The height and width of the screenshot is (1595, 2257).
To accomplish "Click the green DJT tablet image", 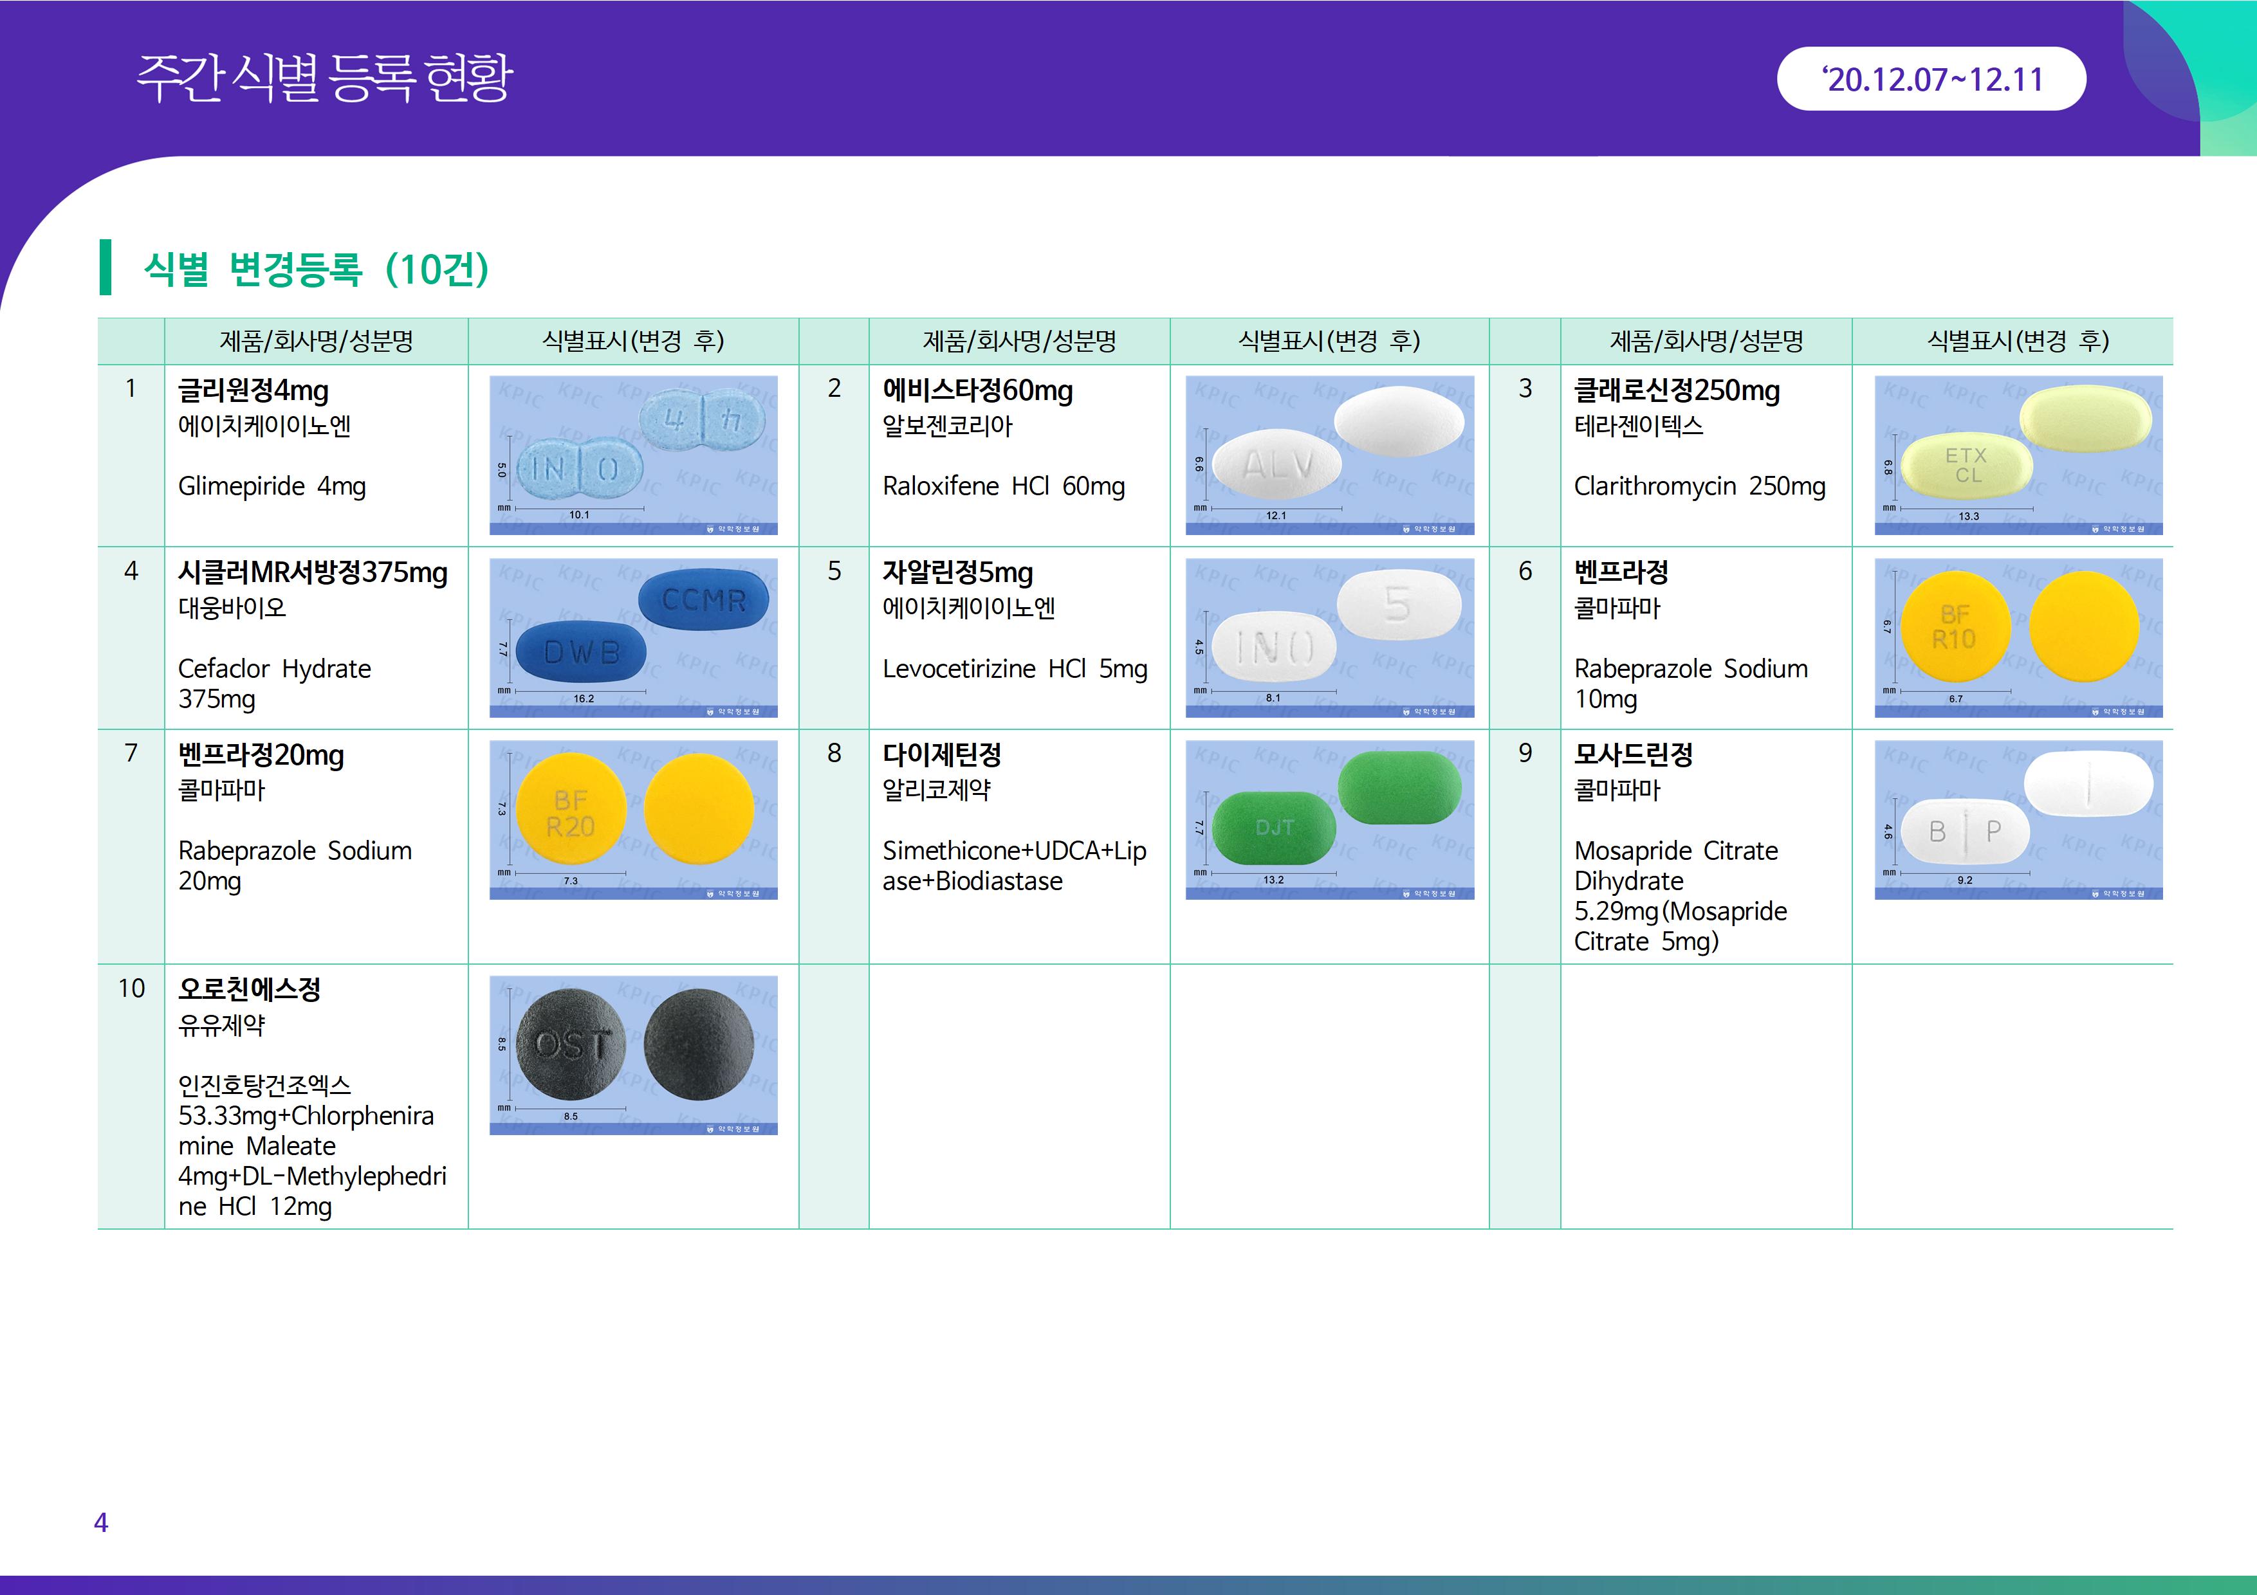I will pos(1329,819).
